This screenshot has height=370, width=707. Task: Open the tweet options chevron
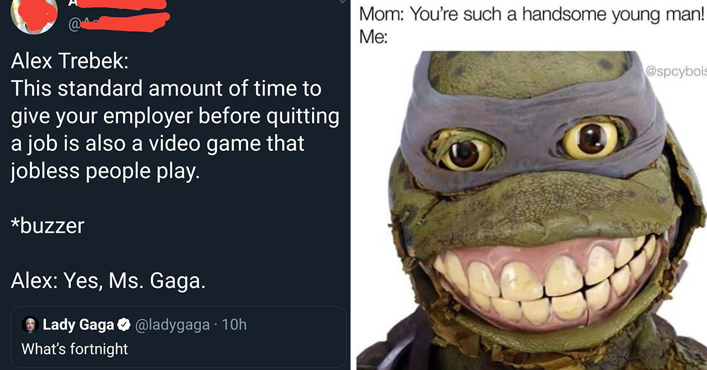click(342, 2)
